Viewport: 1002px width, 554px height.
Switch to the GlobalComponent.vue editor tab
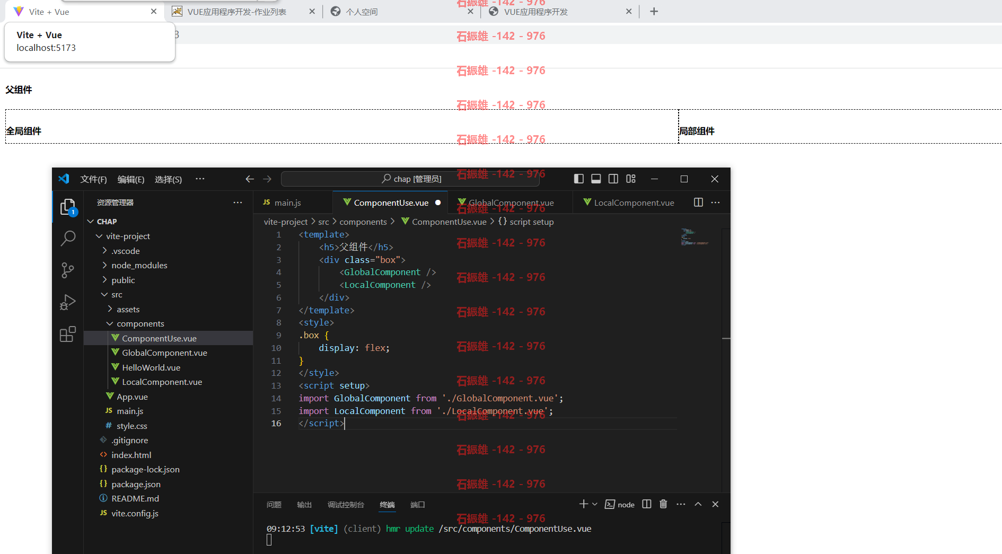pos(510,203)
